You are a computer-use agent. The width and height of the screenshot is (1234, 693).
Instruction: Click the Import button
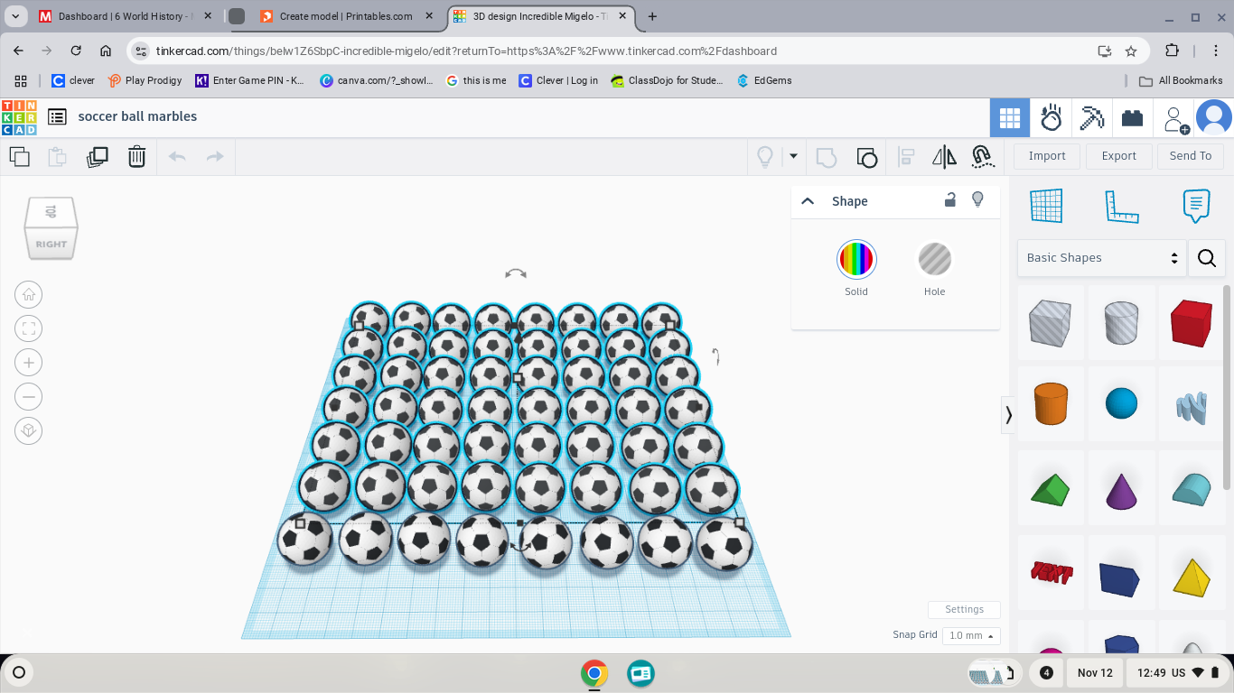tap(1047, 156)
